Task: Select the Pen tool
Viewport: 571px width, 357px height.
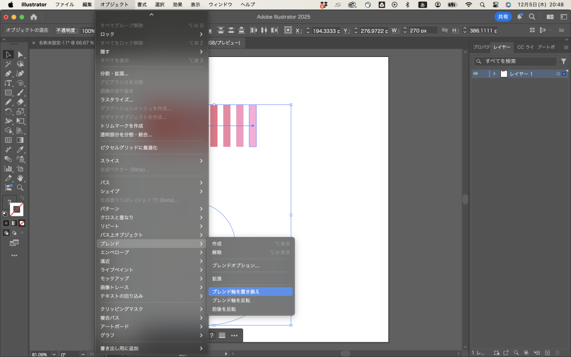Action: [8, 74]
